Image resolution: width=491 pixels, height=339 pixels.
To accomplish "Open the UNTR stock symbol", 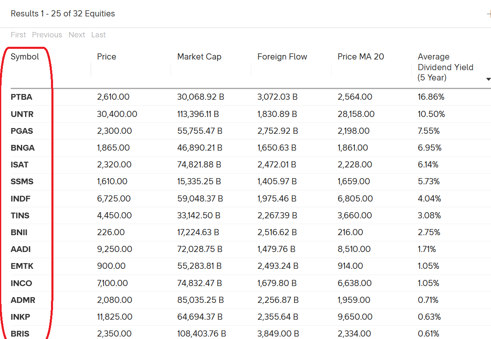I will tap(22, 114).
